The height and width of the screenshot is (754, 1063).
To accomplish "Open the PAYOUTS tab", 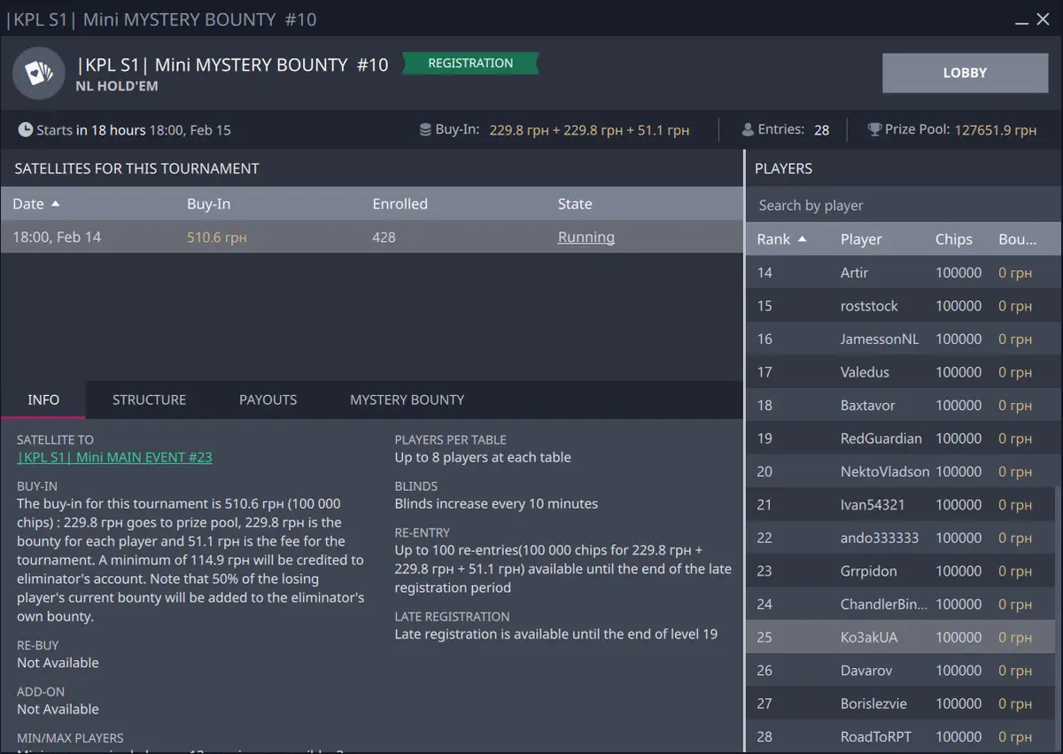I will tap(268, 400).
